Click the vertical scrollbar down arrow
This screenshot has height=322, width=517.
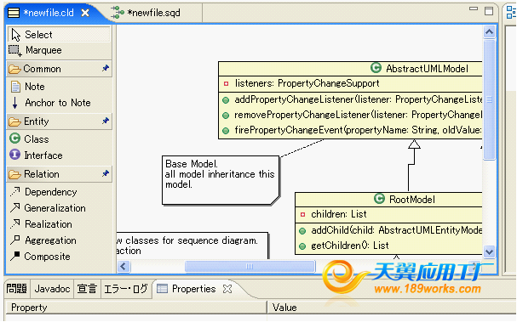pos(489,252)
